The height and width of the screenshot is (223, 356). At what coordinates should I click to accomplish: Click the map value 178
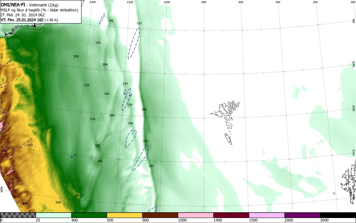pos(110,21)
